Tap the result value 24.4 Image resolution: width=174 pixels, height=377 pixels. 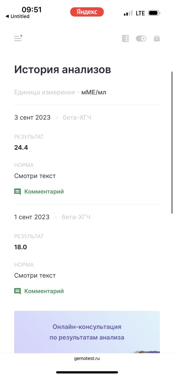[21, 148]
